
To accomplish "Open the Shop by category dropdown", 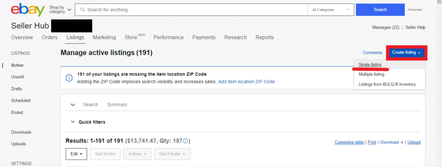I will click(x=60, y=9).
